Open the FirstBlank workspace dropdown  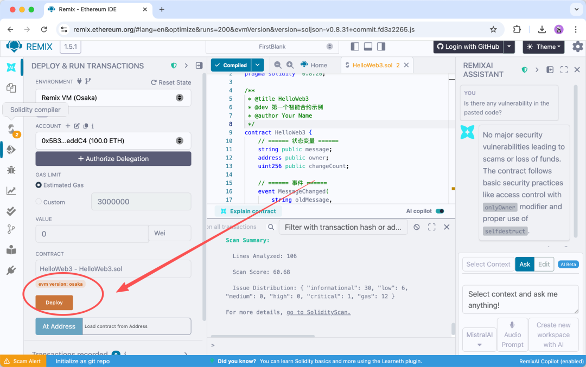pyautogui.click(x=272, y=47)
